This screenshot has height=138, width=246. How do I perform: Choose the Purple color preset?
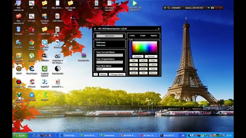click(x=134, y=73)
